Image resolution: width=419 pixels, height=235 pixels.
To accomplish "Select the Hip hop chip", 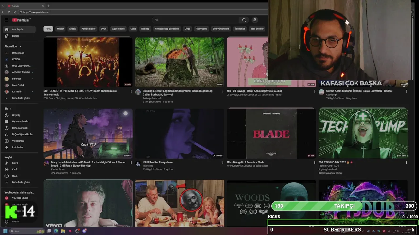I will [x=145, y=29].
